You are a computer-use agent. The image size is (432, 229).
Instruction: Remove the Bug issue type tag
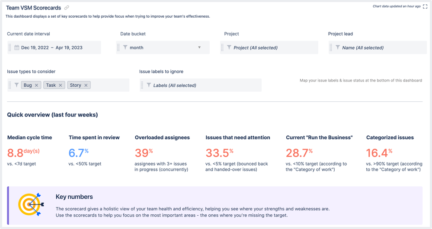[x=36, y=85]
